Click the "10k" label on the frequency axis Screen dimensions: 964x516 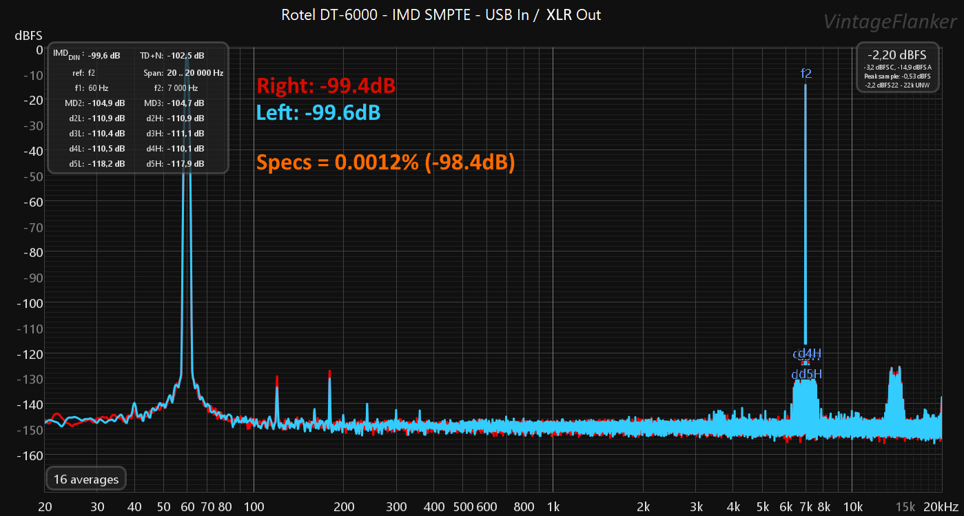852,507
